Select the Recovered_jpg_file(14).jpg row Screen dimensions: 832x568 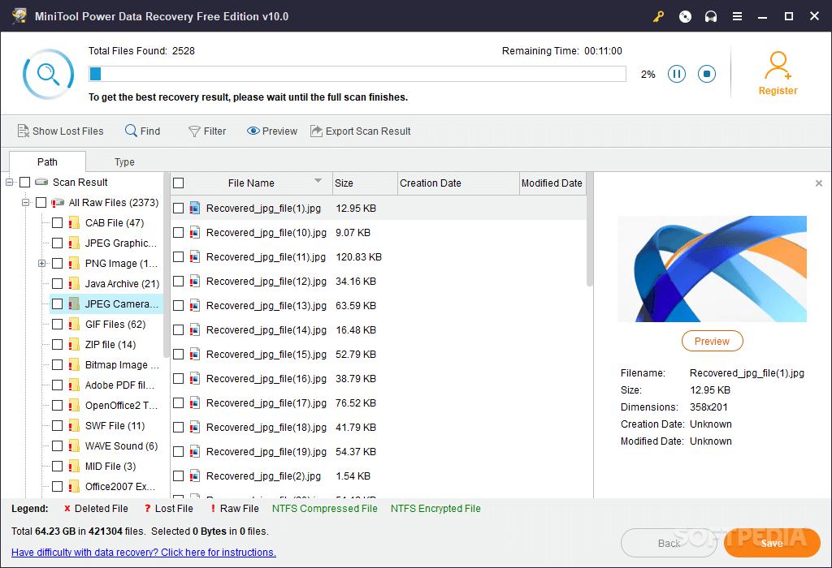[379, 330]
